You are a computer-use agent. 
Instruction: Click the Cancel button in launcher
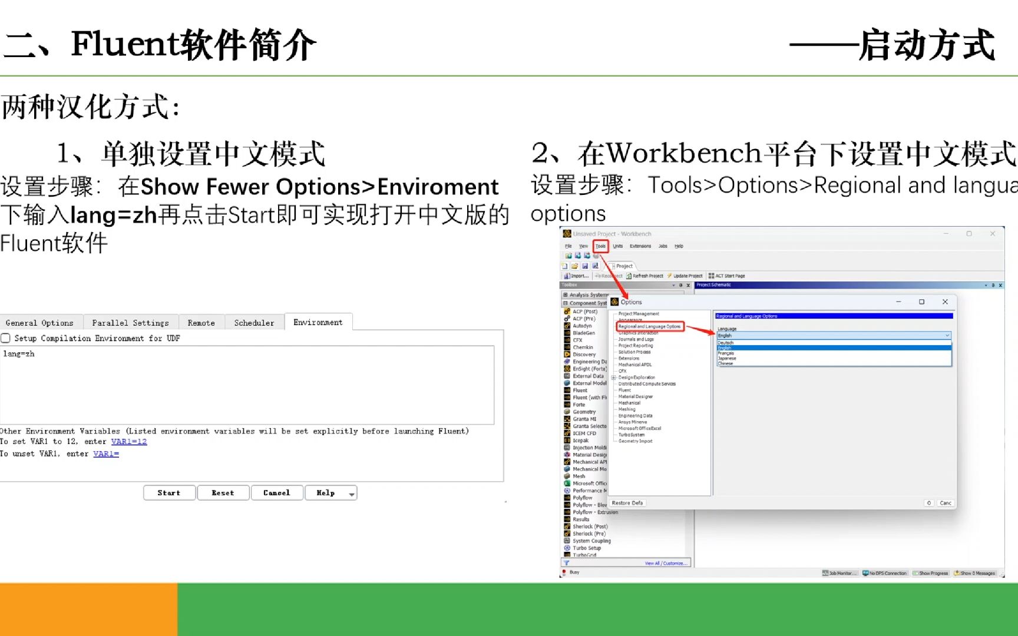click(x=277, y=493)
